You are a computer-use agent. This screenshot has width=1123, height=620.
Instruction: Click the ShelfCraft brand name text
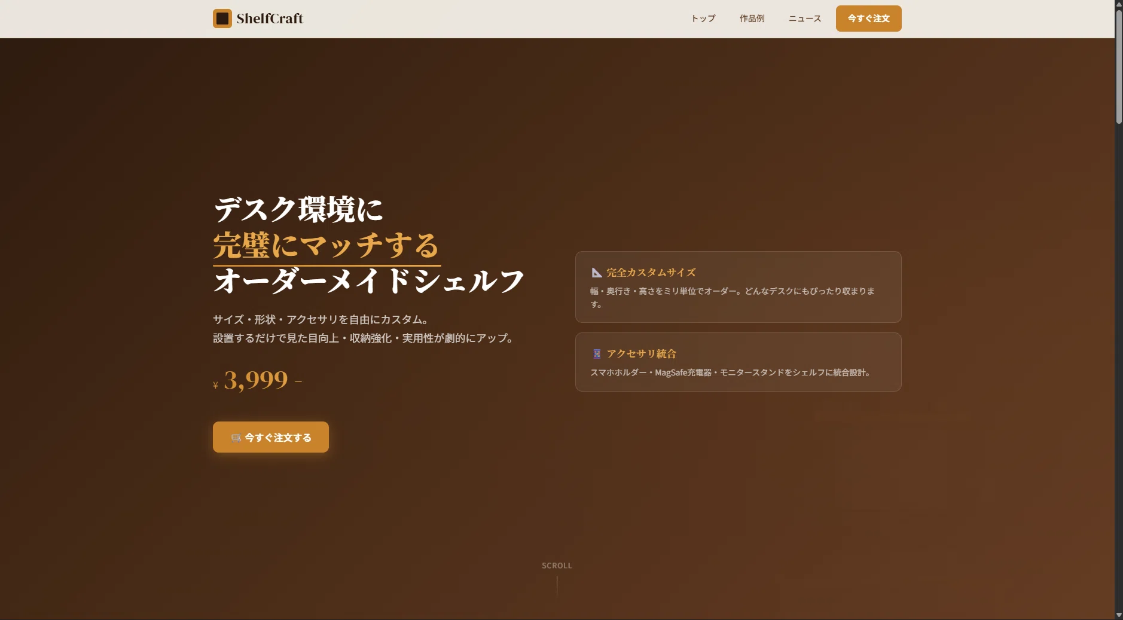point(270,19)
